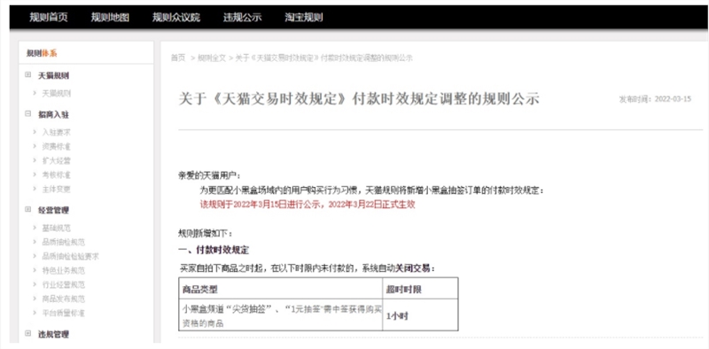Click the 经营管理 section heading
Screen dimensions: 709x349
click(53, 210)
